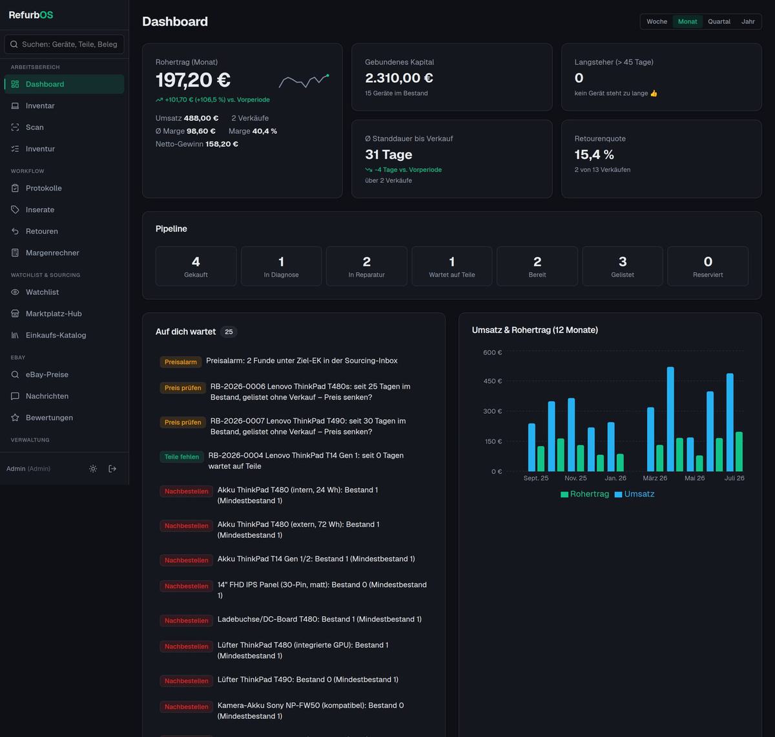Click the Scan icon in sidebar
This screenshot has width=775, height=737.
coord(15,127)
